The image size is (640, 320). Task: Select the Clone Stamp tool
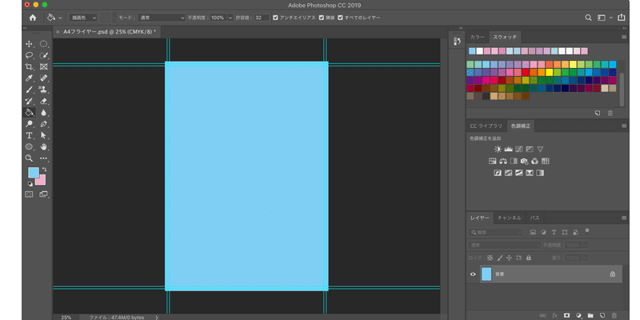coord(44,90)
